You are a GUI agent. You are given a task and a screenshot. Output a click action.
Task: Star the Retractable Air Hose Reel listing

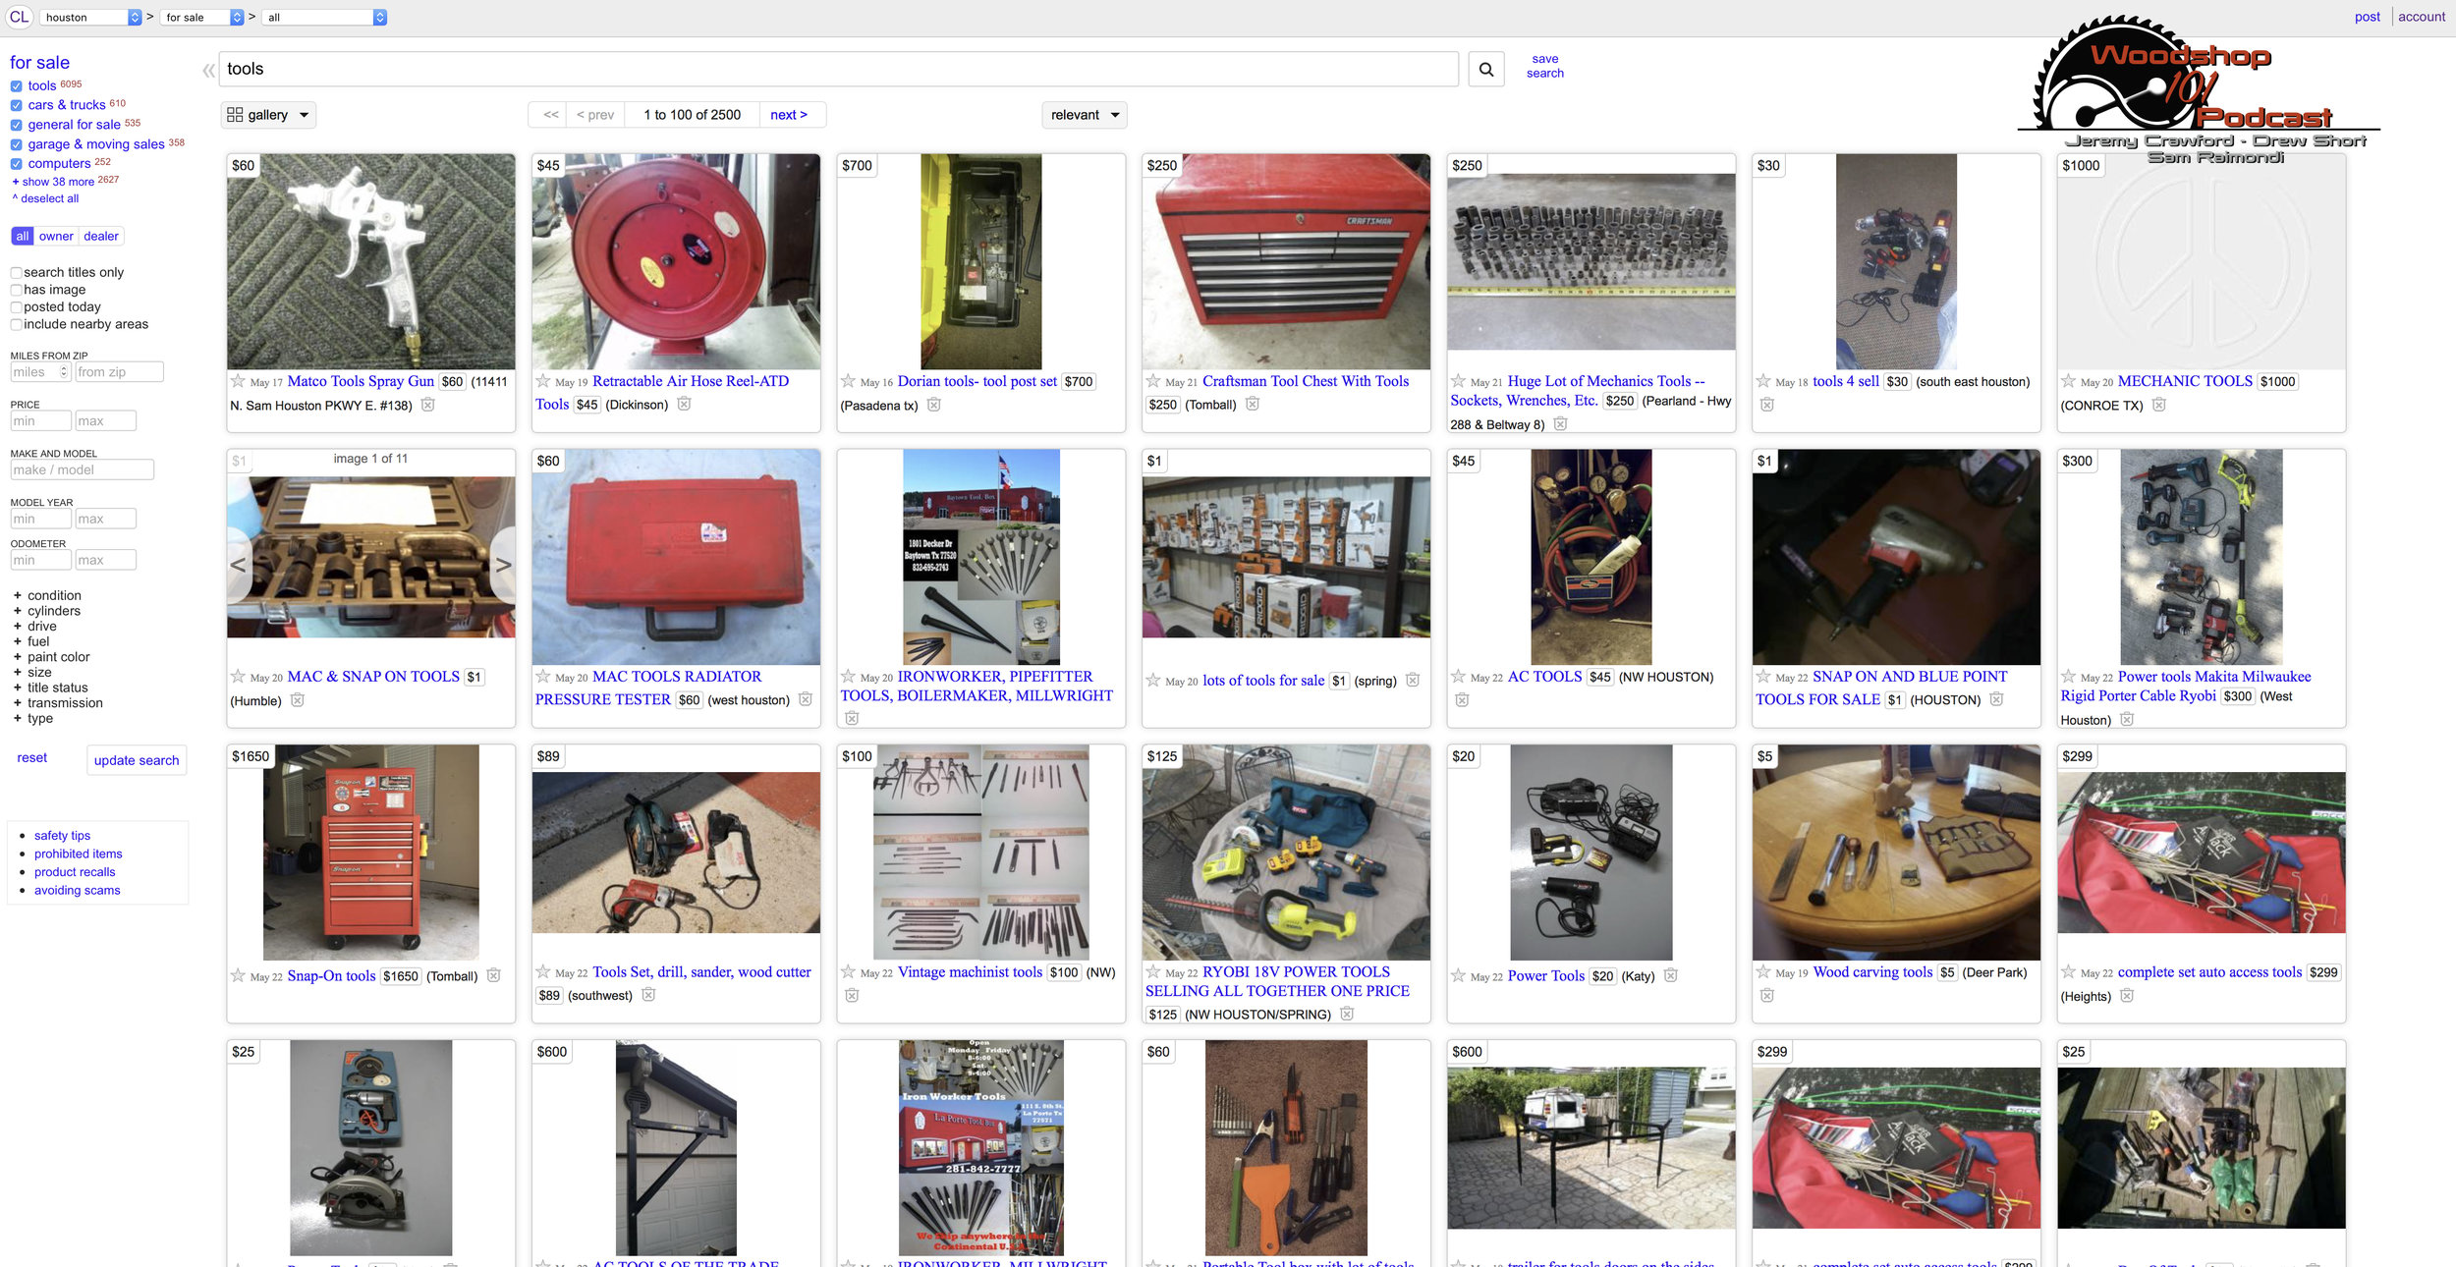(x=543, y=381)
